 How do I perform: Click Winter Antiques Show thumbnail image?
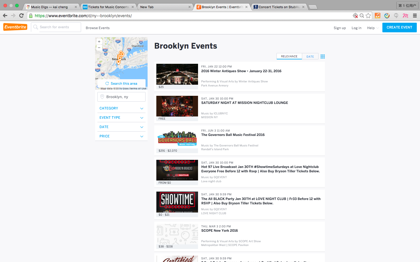[177, 74]
